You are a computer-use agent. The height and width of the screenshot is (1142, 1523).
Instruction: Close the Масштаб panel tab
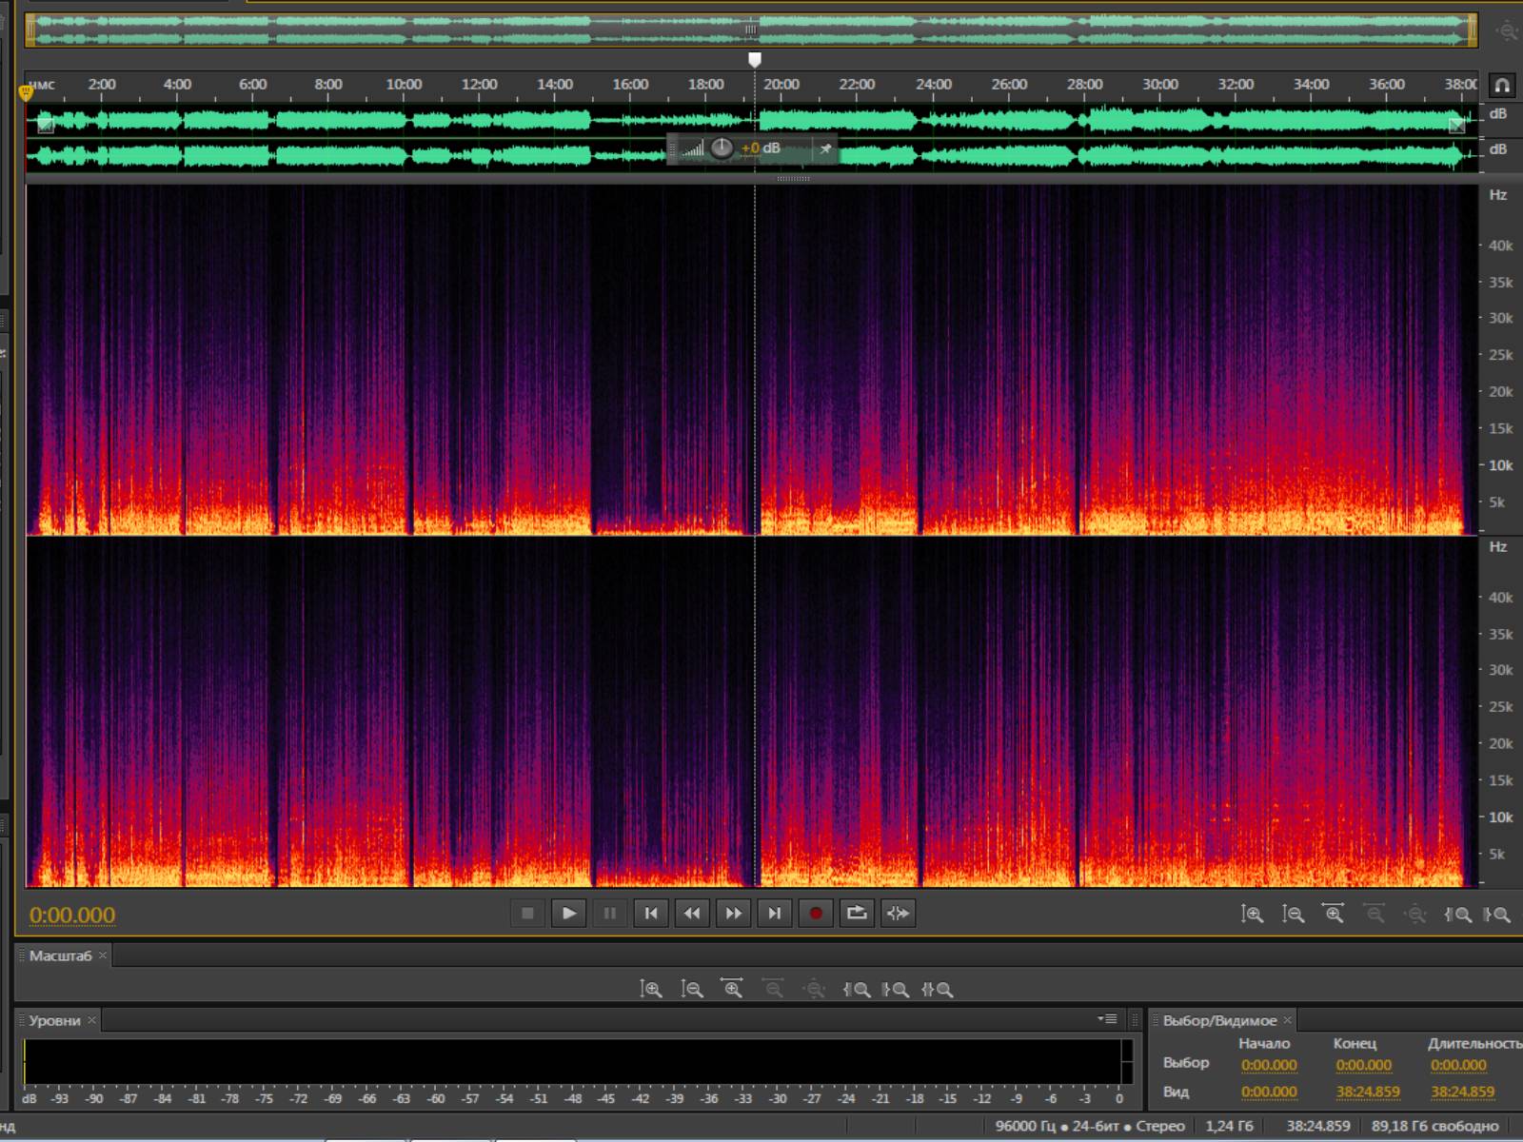103,955
